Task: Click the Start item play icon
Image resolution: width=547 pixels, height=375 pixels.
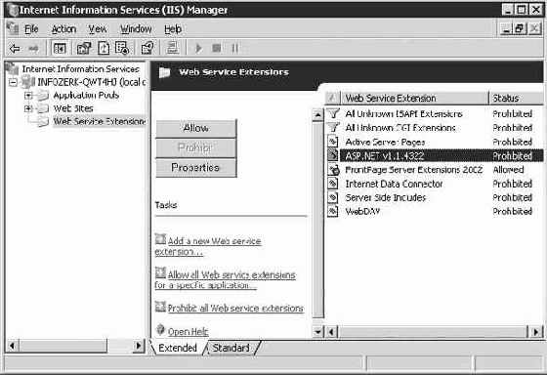Action: (198, 48)
